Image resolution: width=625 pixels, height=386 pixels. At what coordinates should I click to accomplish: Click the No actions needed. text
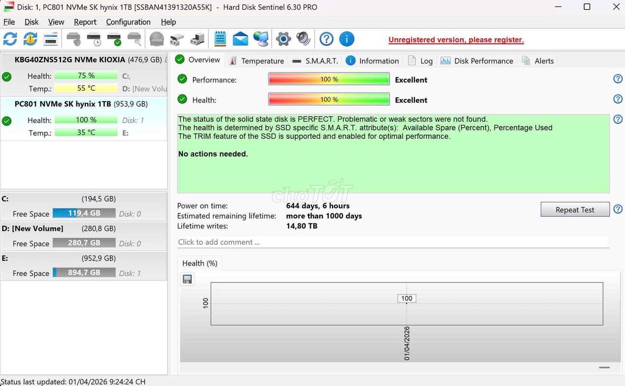(213, 154)
